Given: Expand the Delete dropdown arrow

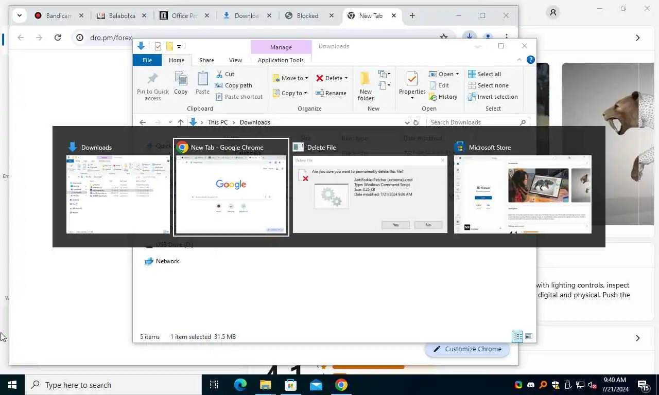Looking at the screenshot, I should pos(346,78).
